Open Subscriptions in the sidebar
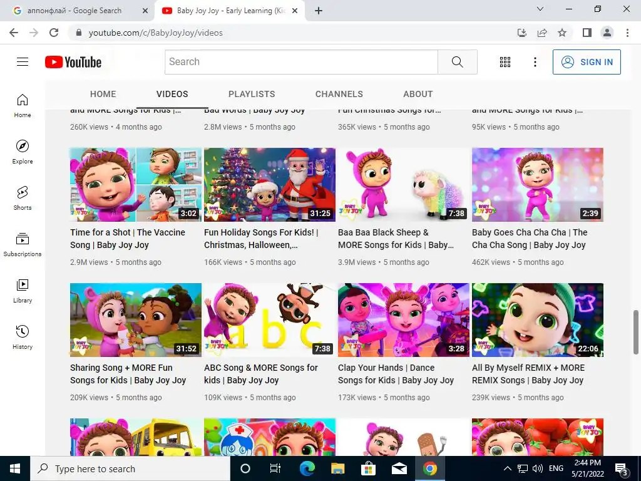 click(x=23, y=244)
